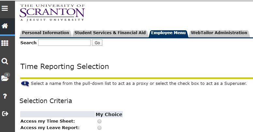Click the magnifying glass sidebar icon

tap(5, 61)
